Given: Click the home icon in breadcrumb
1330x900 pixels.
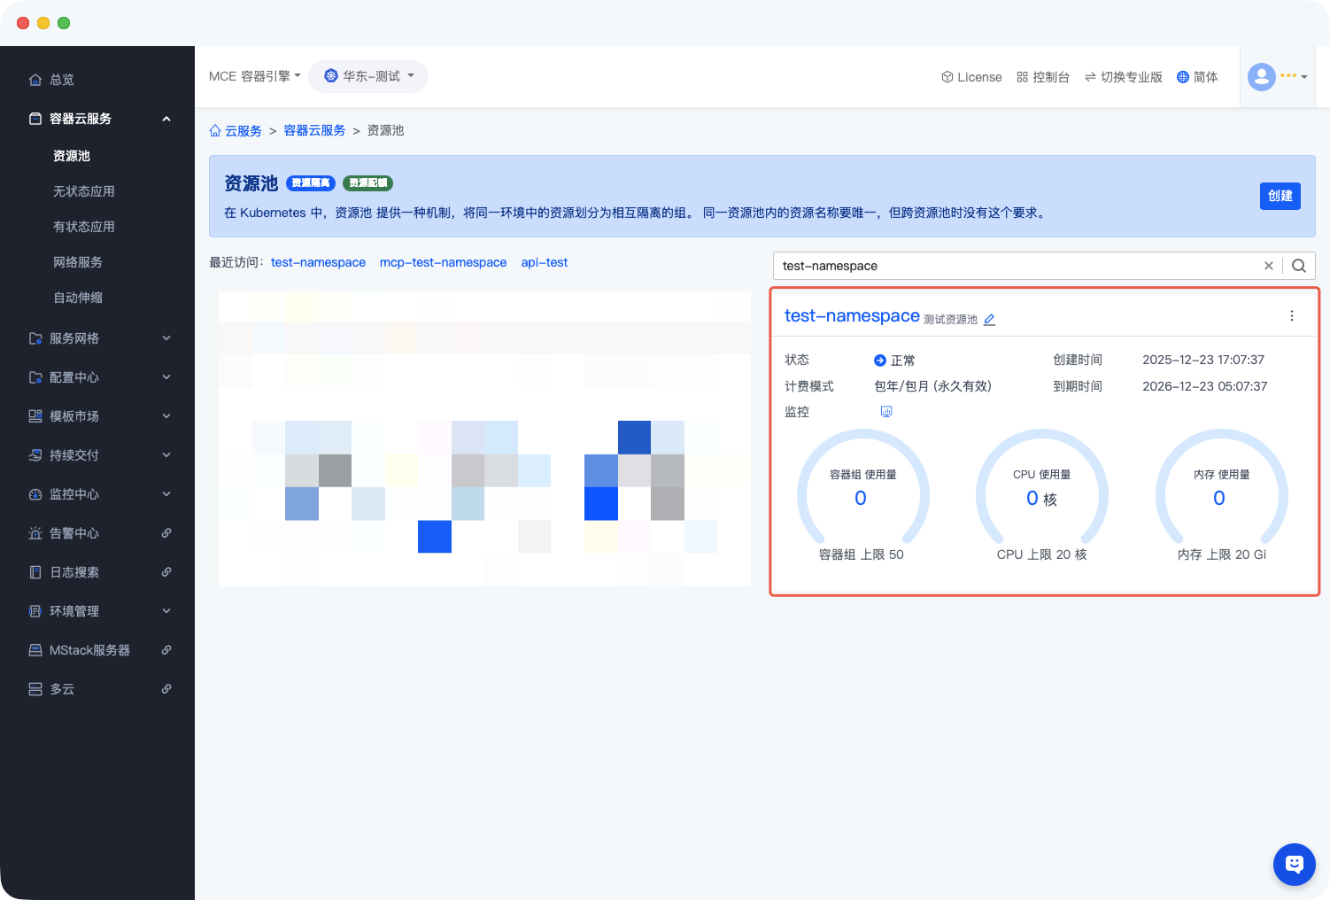Looking at the screenshot, I should pos(215,131).
